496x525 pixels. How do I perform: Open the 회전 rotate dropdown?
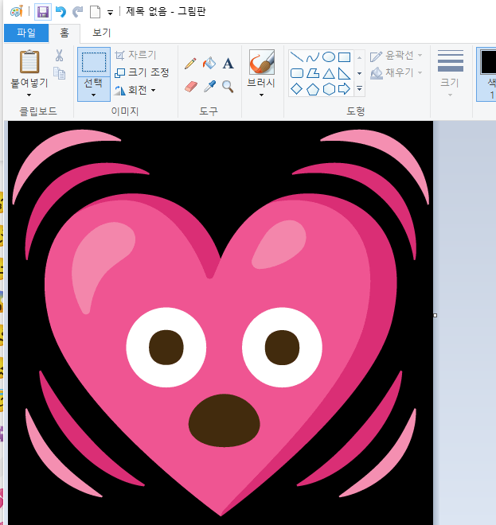point(135,90)
